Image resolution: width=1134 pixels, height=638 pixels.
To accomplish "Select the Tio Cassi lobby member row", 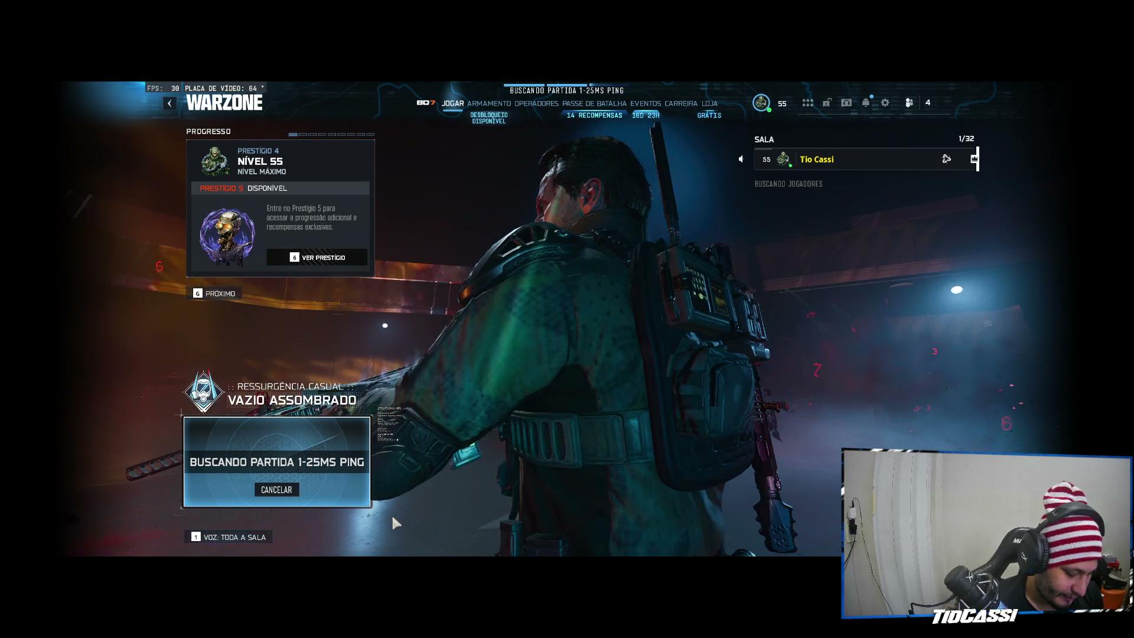I will tap(866, 159).
